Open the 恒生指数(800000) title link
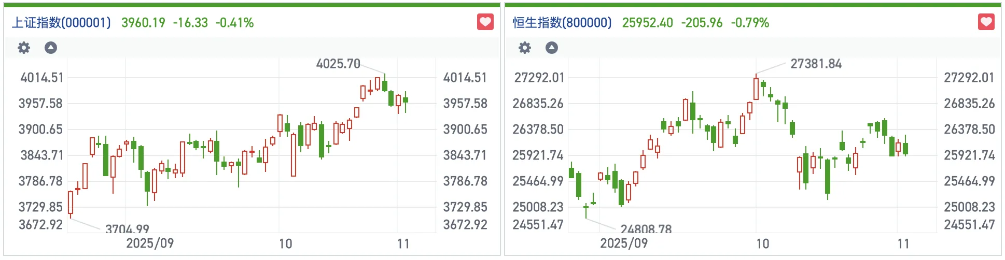 pos(562,23)
